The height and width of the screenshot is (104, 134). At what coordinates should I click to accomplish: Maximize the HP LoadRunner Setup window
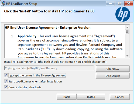pos(119,4)
